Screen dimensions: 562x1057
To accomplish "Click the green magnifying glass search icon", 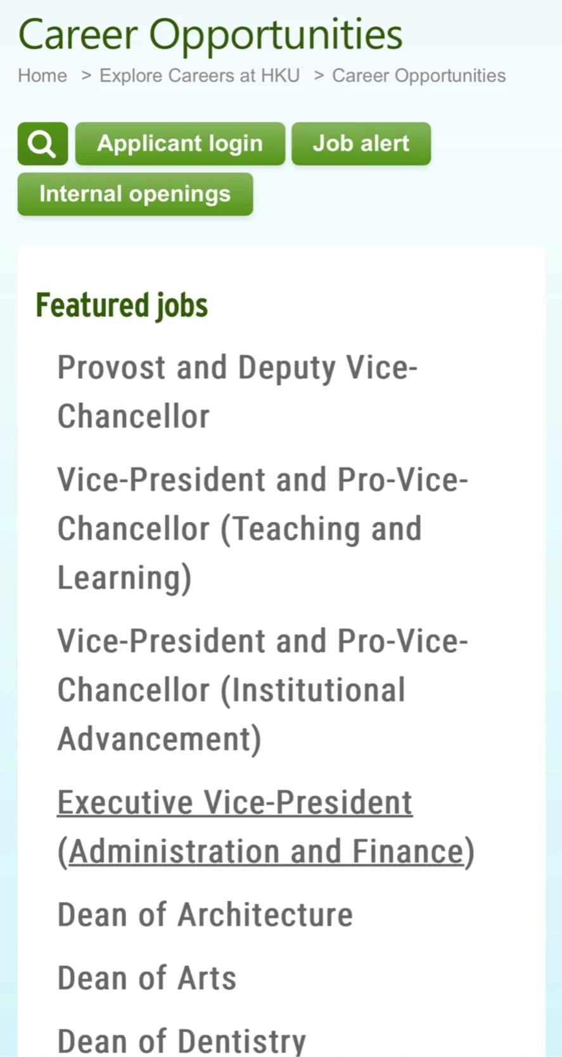I will click(42, 144).
